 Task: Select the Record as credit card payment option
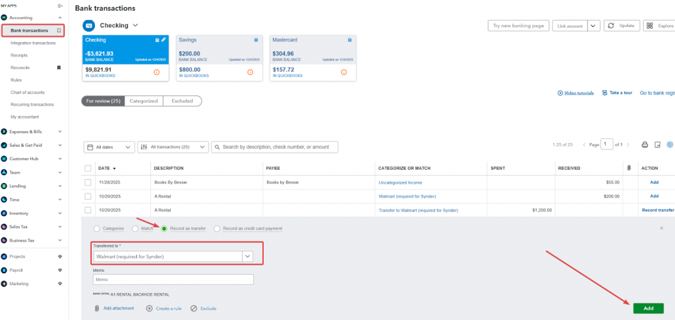pyautogui.click(x=218, y=228)
